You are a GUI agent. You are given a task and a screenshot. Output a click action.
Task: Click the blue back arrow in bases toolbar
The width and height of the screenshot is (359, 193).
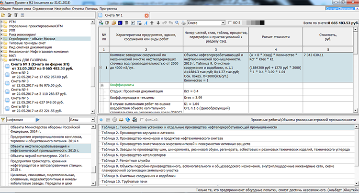101,120
